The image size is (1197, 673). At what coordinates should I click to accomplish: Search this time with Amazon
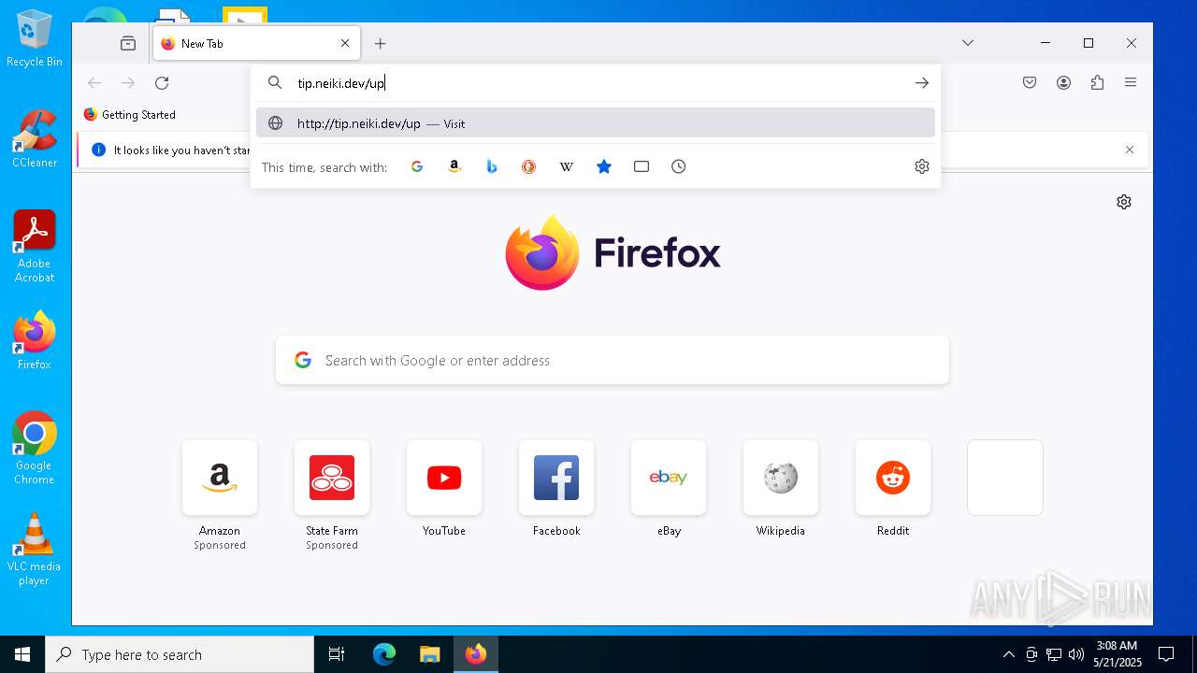(x=454, y=166)
